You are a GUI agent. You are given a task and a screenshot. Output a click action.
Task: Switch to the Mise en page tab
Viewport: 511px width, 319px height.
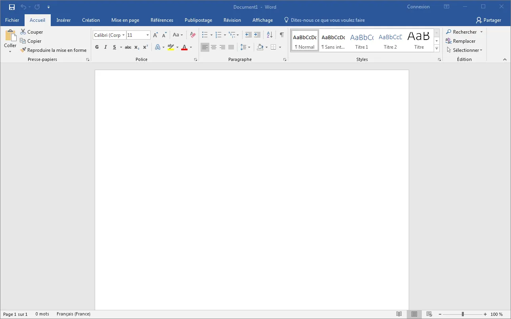point(125,20)
